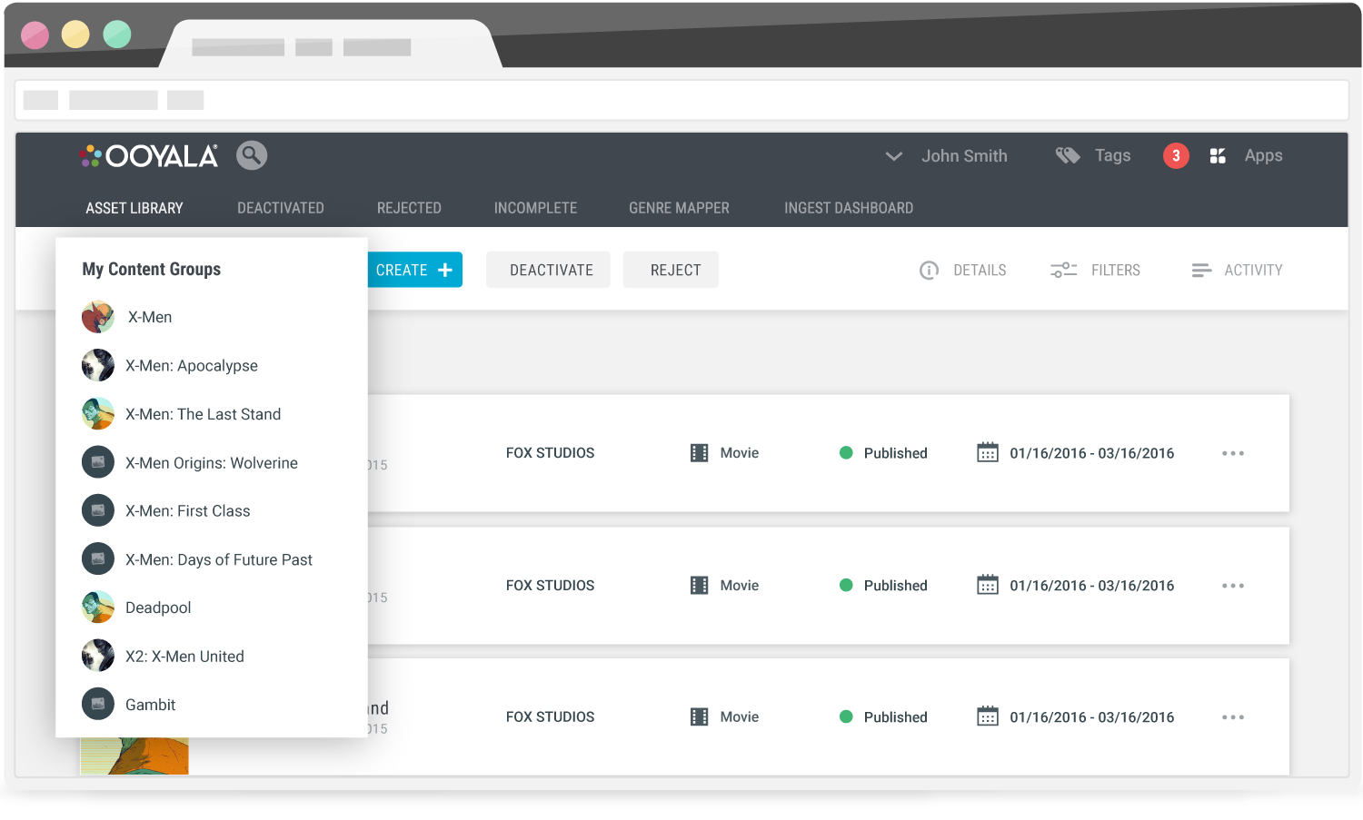
Task: Select the X-Men: First Class name
Action: (x=187, y=511)
